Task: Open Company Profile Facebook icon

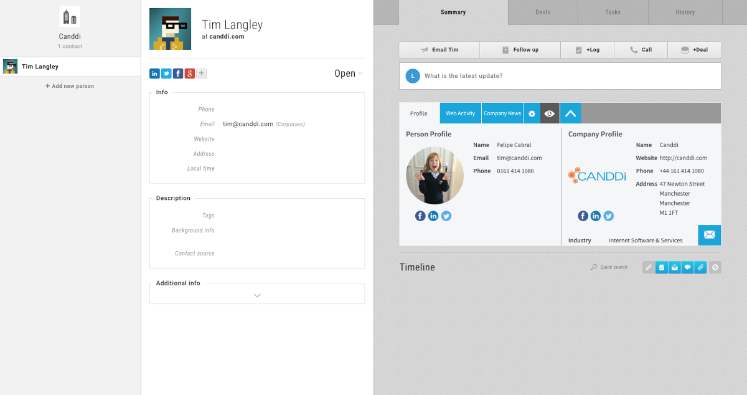Action: (583, 216)
